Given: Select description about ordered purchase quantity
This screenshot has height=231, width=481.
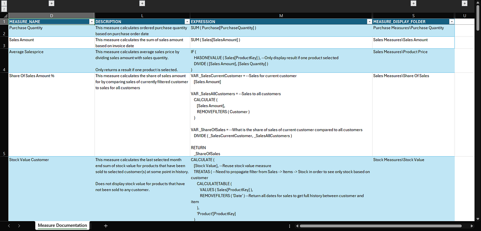Looking at the screenshot, I should (x=142, y=31).
